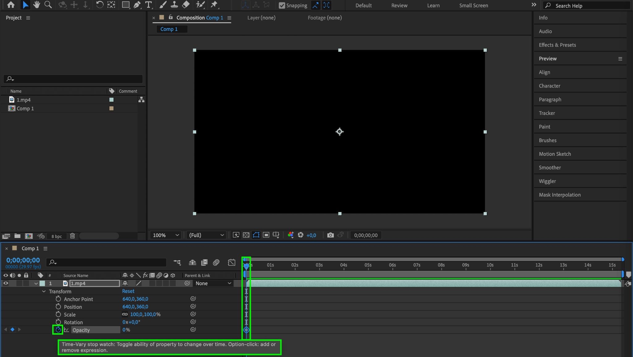The width and height of the screenshot is (633, 357).
Task: Click Reset next to Transform
Action: 128,291
